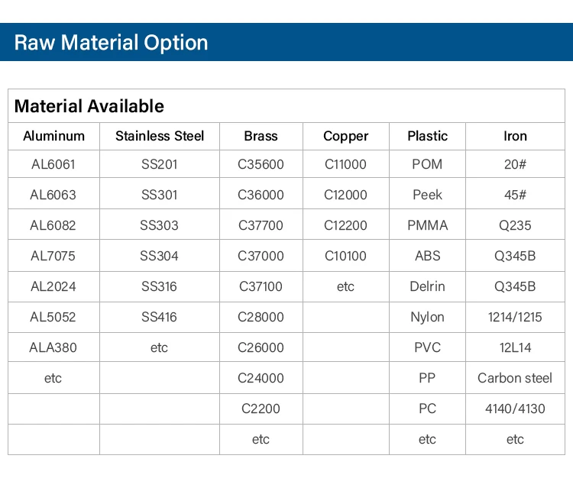
Task: Select the Iron column header
Action: tap(515, 136)
